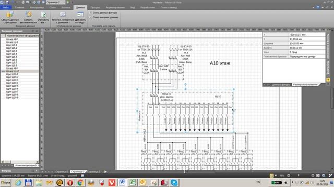334x187 pixels.
Task: Select row 'Шкаф Щ-10' in external data
Action: 20,72
